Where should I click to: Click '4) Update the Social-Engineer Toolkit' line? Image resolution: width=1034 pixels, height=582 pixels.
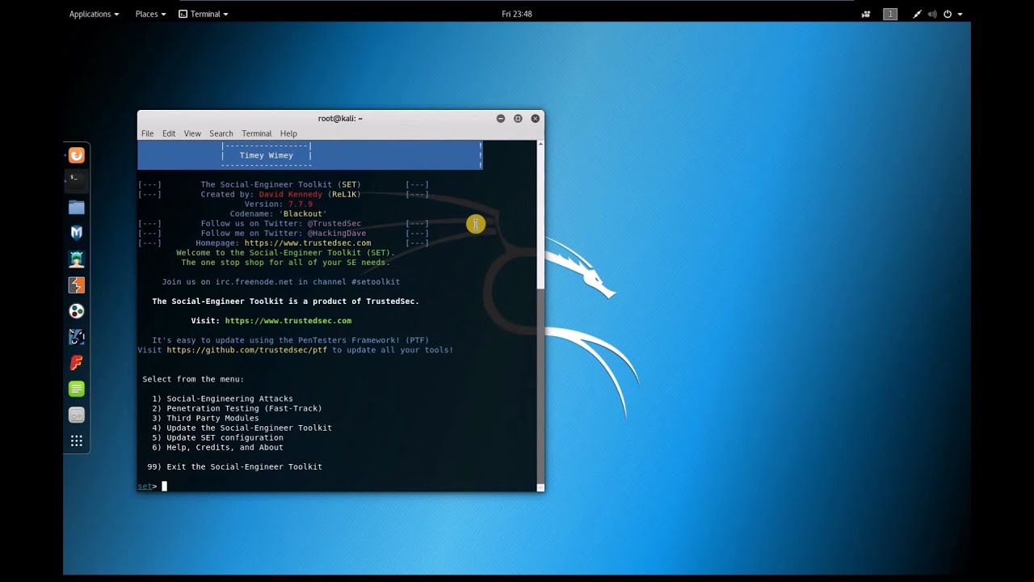(x=242, y=428)
